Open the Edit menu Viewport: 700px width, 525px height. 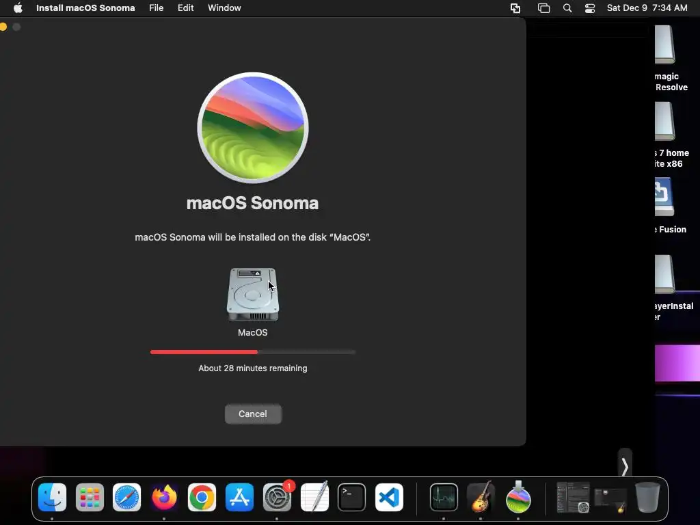[x=185, y=8]
